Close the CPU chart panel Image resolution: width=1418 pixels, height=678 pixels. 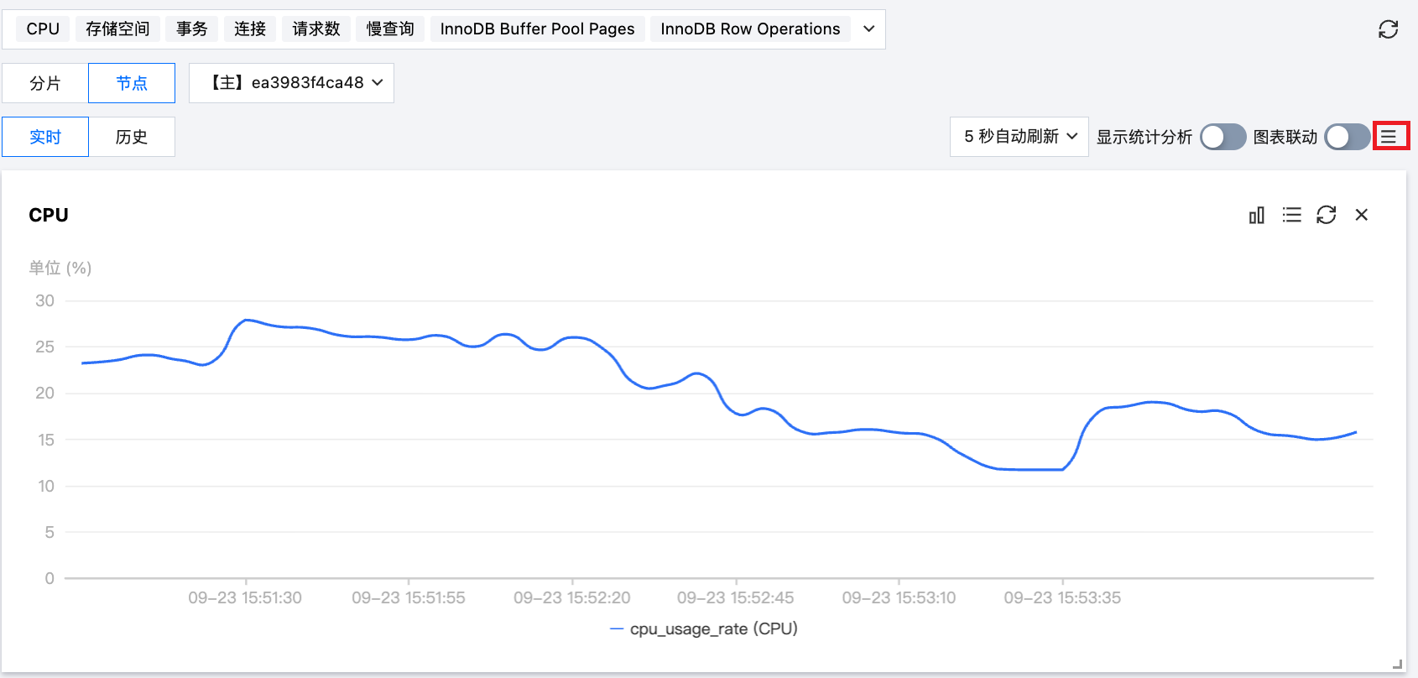pyautogui.click(x=1361, y=216)
